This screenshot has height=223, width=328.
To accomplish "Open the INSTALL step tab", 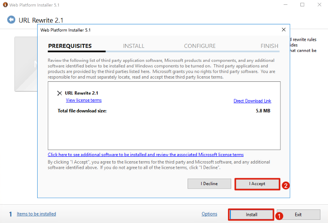I will tap(134, 46).
